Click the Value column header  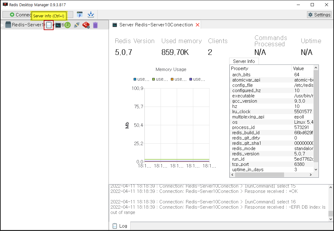coord(302,68)
